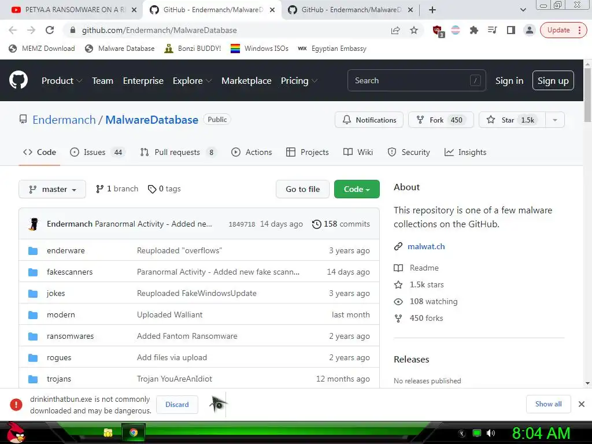Open new tab with plus icon
This screenshot has width=592, height=444.
click(x=432, y=10)
